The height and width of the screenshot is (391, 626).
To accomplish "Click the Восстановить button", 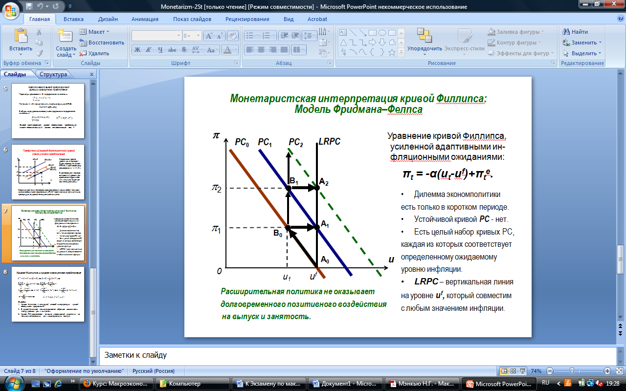I will (101, 43).
